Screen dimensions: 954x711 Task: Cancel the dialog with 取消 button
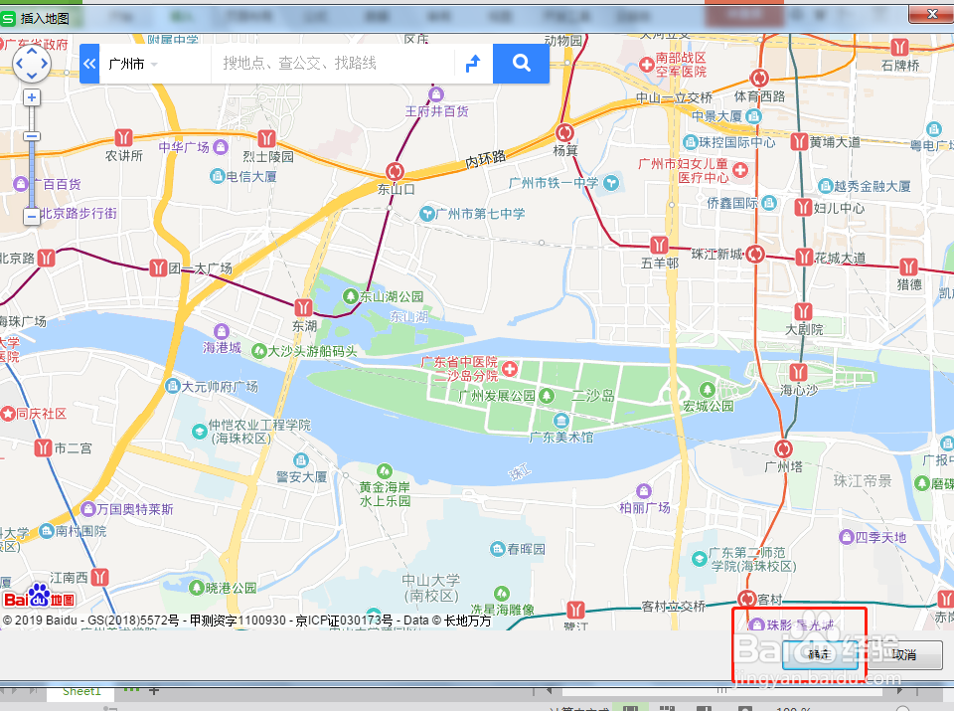tap(904, 655)
